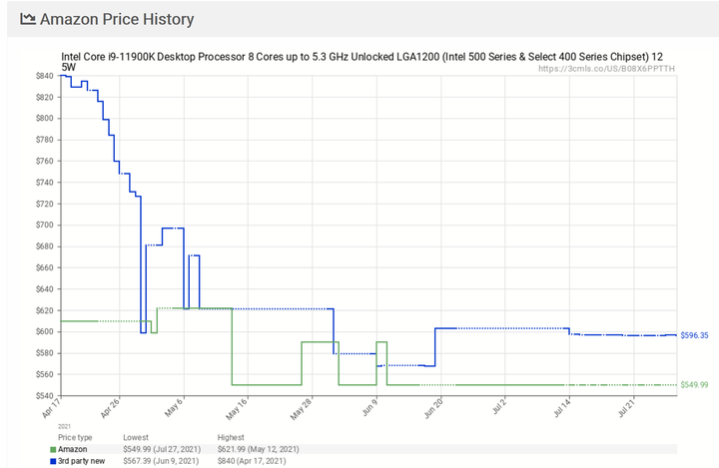The height and width of the screenshot is (468, 719).
Task: Click 3rd party highest $840 (Apr 17, 2021)
Action: tap(252, 461)
